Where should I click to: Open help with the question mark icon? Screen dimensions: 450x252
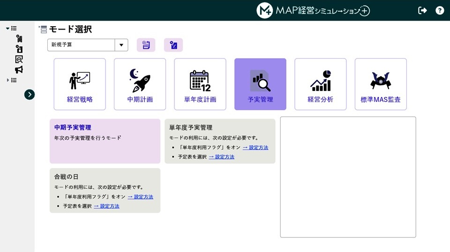(440, 10)
